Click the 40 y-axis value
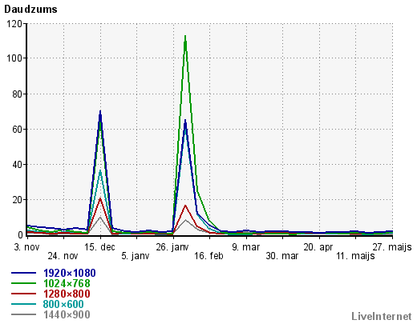Screen dimensions: 417x324 click(x=17, y=165)
